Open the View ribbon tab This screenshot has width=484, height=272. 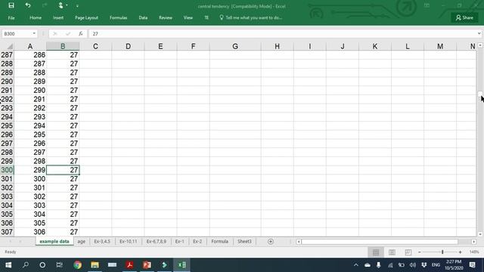tap(188, 17)
